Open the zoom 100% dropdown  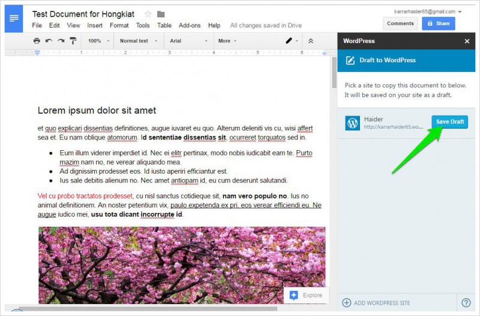point(98,41)
